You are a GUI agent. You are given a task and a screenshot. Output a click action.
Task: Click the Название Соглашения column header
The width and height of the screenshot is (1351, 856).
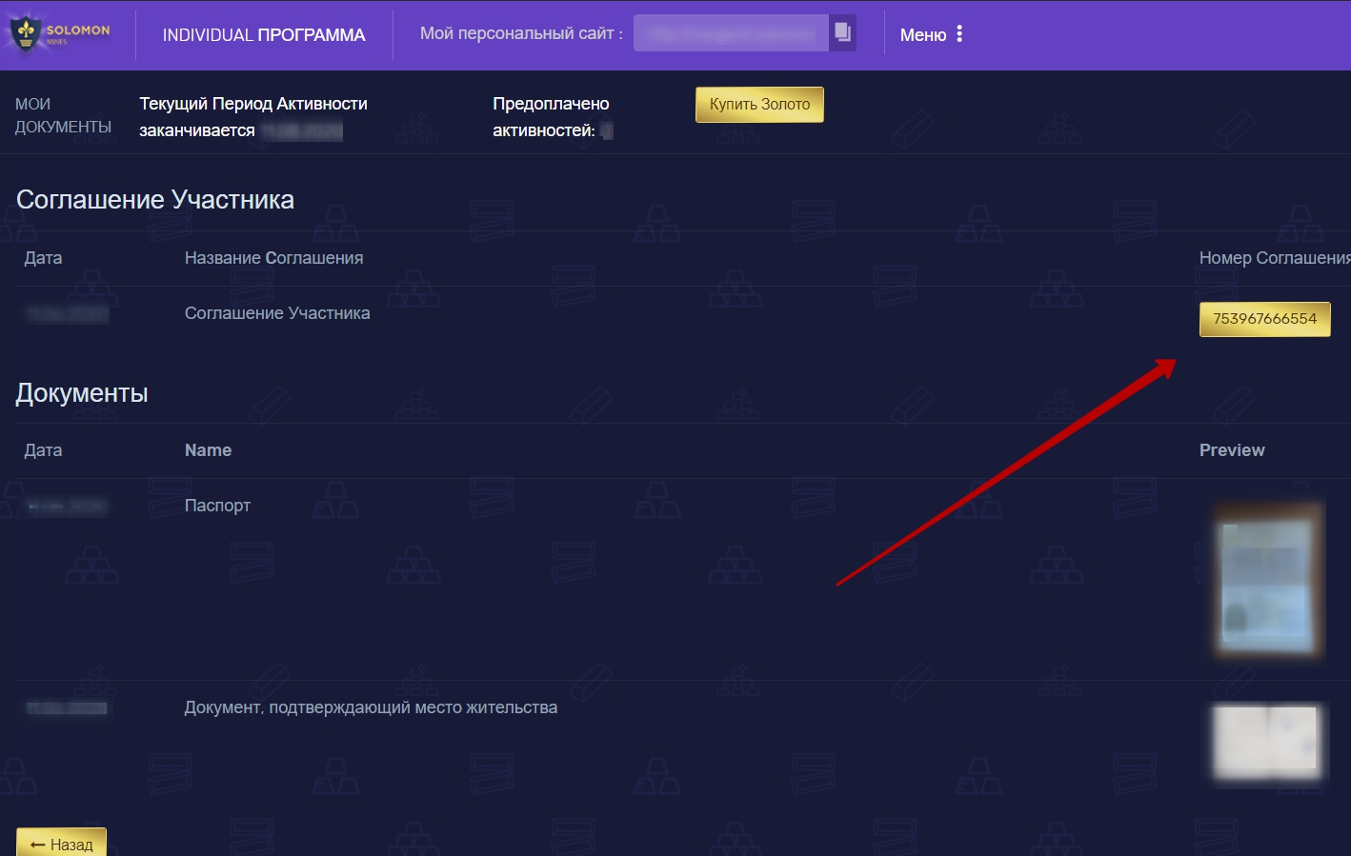[x=273, y=258]
